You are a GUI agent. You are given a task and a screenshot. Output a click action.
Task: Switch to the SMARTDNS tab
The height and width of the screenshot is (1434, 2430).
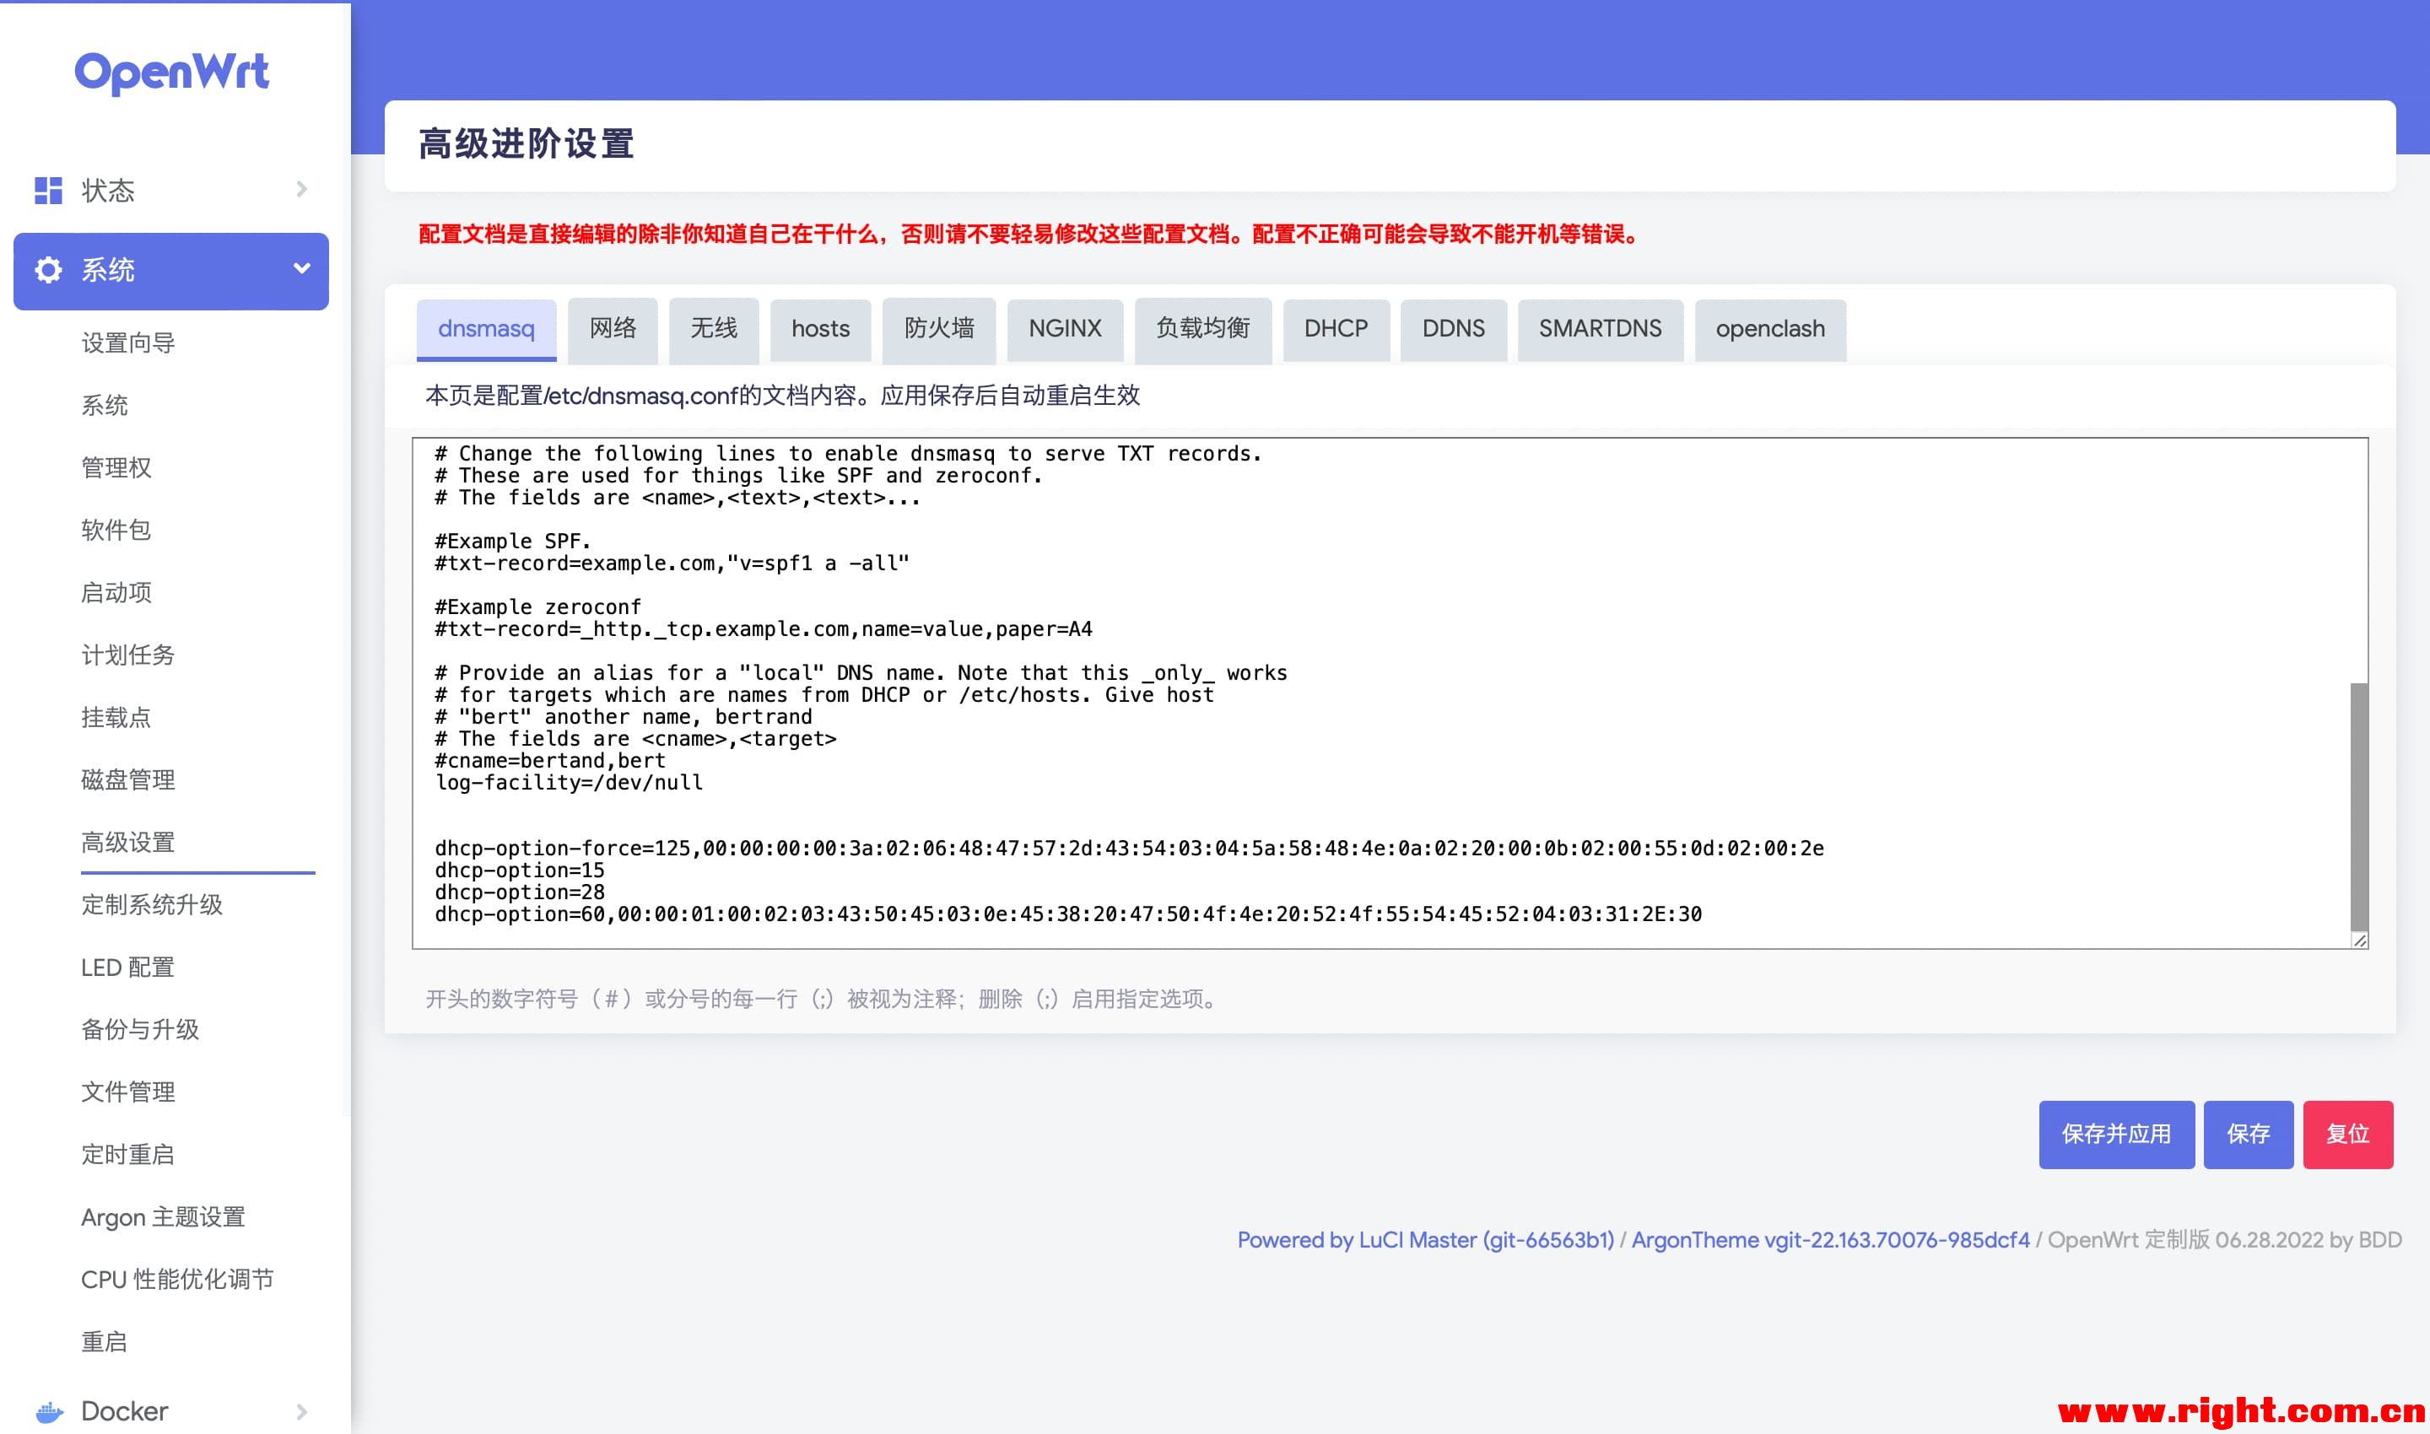(x=1601, y=330)
